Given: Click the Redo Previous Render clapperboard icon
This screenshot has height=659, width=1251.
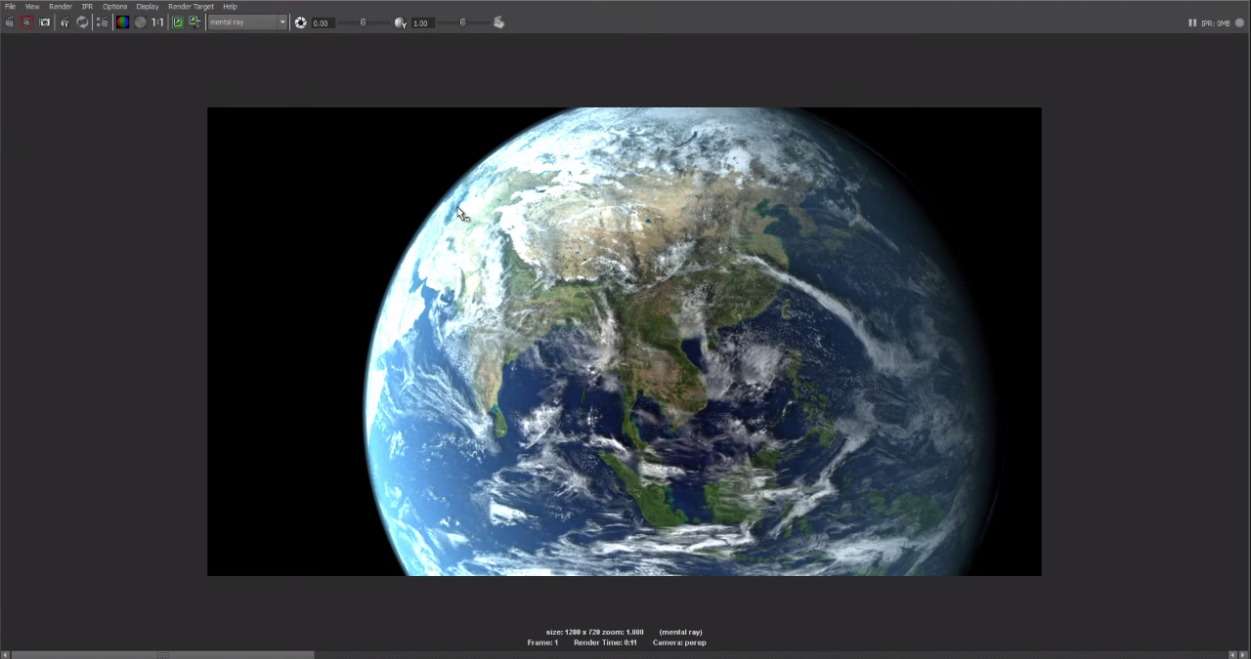Looking at the screenshot, I should pyautogui.click(x=9, y=22).
